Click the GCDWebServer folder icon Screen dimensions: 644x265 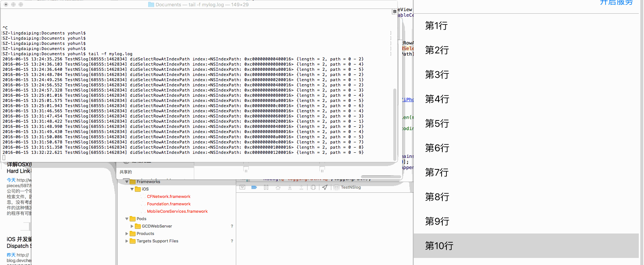[x=138, y=226]
